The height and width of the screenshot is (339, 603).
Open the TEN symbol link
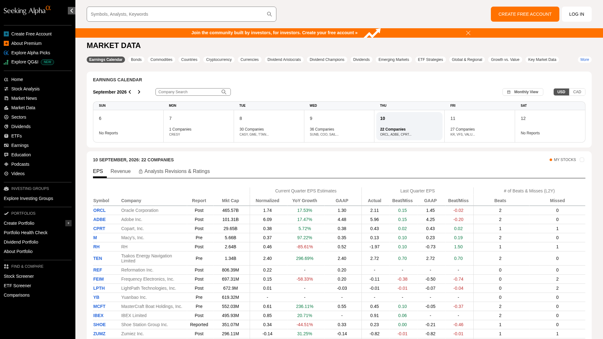point(98,258)
